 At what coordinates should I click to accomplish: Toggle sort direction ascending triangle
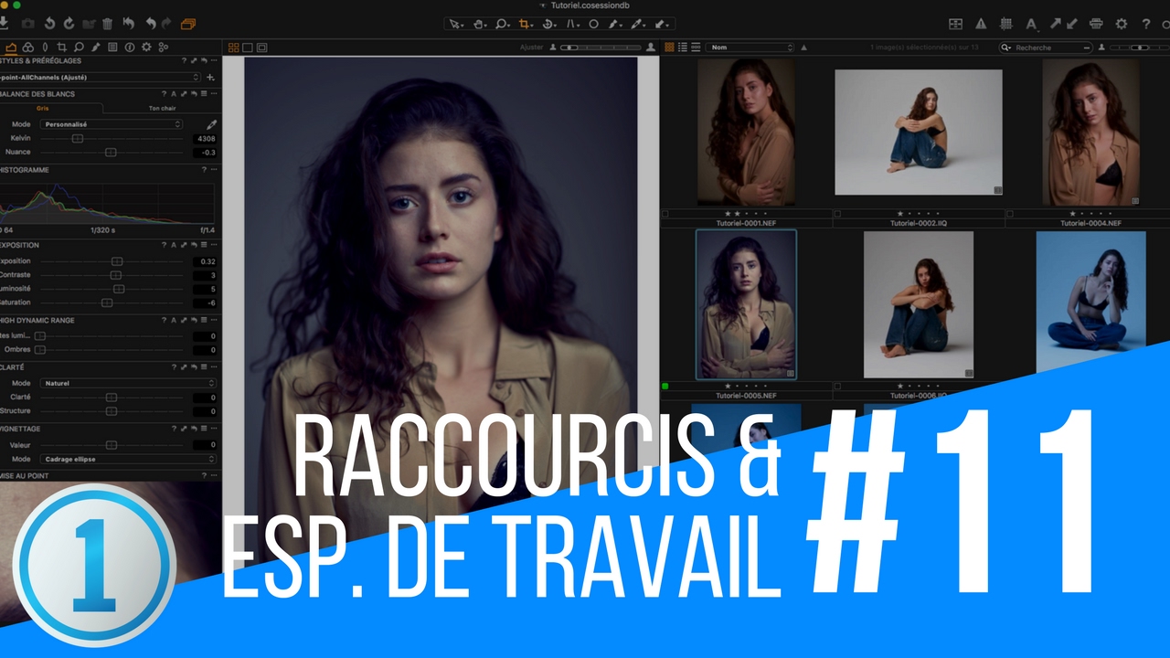point(803,48)
